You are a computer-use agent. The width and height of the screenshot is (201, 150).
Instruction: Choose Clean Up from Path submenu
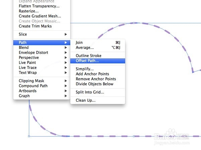(98, 100)
